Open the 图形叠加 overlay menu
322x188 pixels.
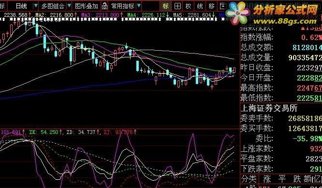click(x=87, y=6)
